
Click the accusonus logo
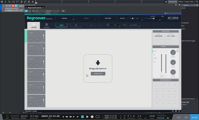[x=173, y=18]
